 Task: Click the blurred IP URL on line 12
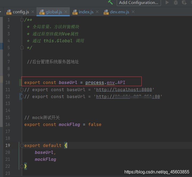pos(128,96)
